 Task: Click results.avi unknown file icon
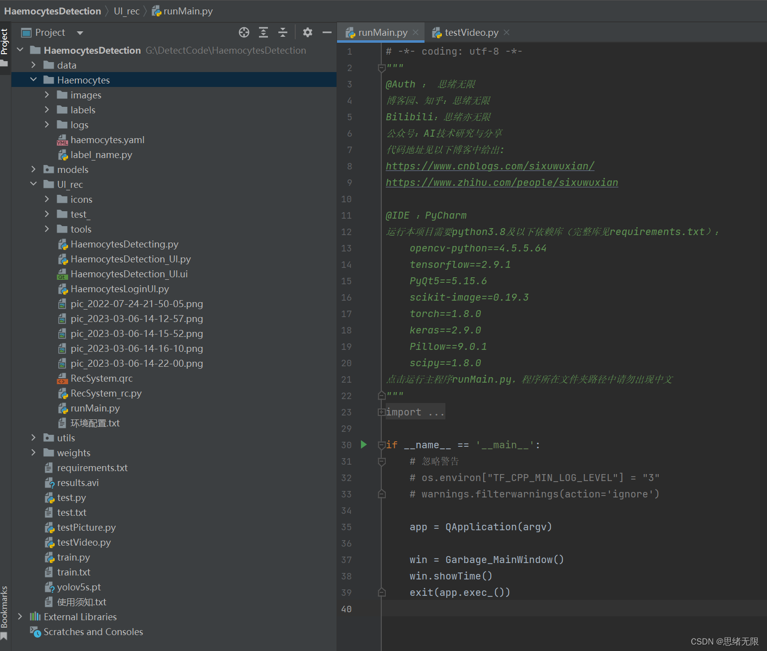[x=49, y=483]
